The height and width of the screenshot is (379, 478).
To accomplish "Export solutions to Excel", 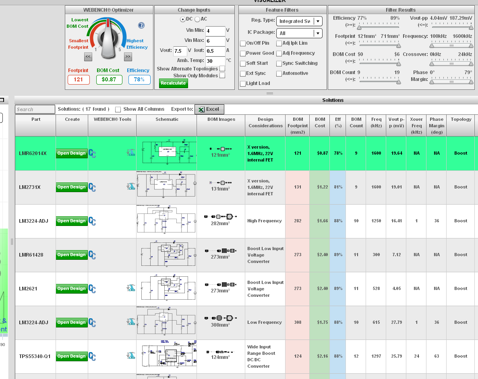I will point(209,109).
